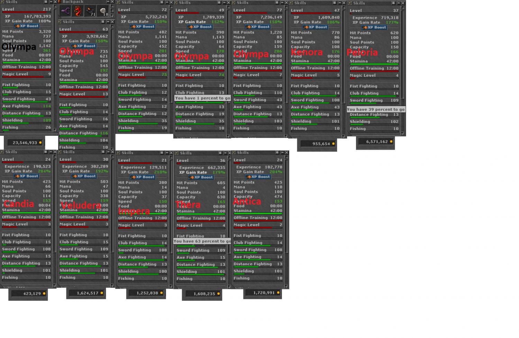The width and height of the screenshot is (519, 338).
Task: Click XP Boost button in level 217 window
Action: click(26, 26)
